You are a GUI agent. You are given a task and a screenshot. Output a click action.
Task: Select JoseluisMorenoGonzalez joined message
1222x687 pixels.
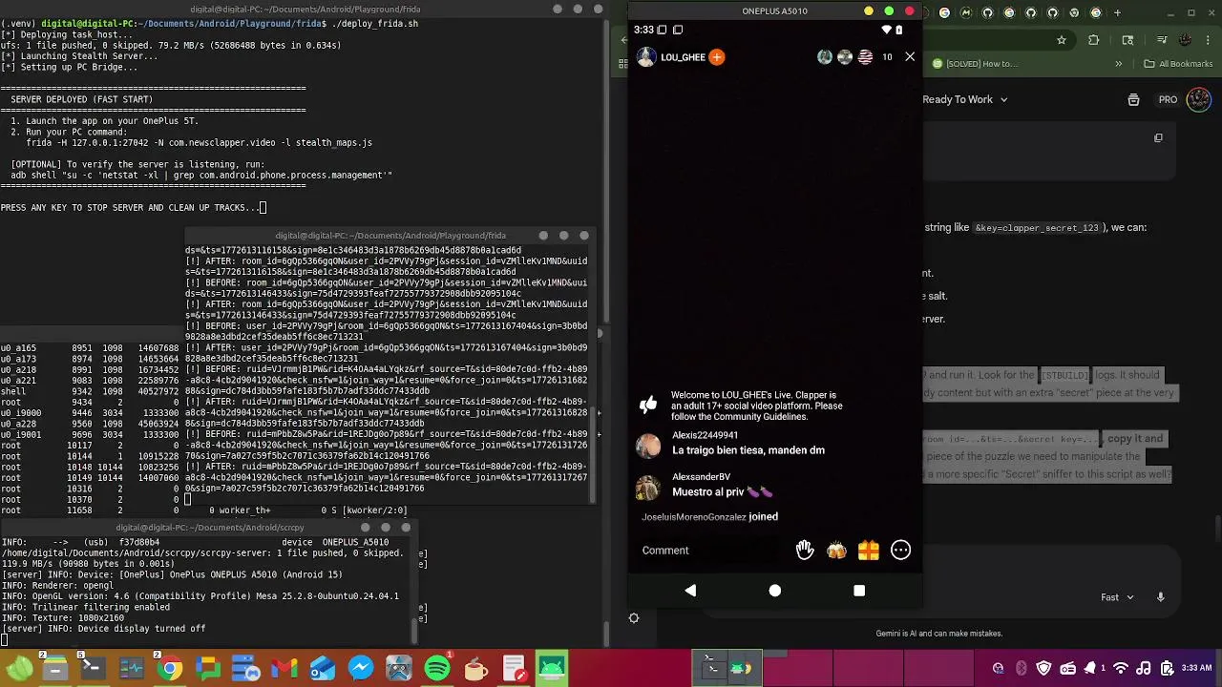tap(709, 516)
